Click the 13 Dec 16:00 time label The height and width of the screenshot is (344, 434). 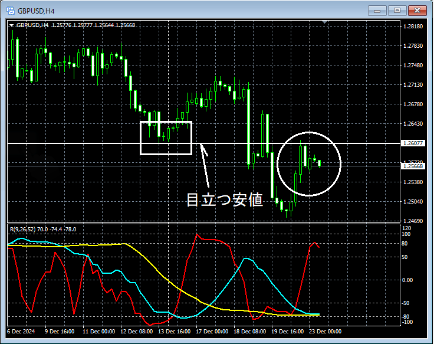(175, 332)
